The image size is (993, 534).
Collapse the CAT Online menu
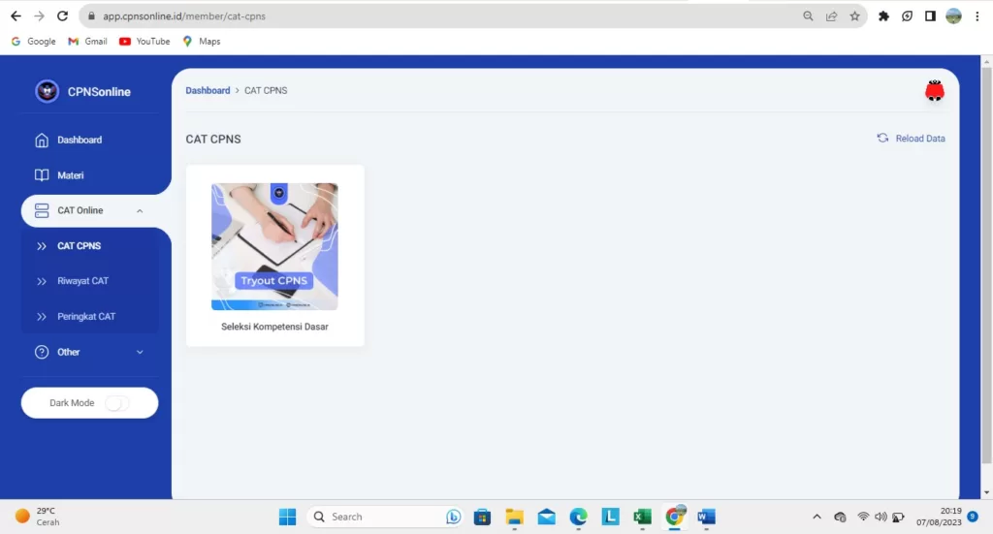(140, 210)
